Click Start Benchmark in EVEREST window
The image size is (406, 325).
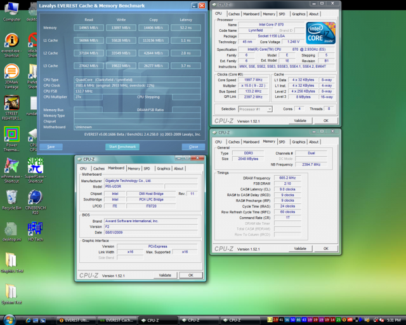122,147
